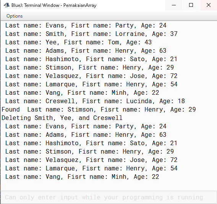Click the Stimson, Henry line above Velasquez in first list
This screenshot has height=204, width=217.
pos(89,68)
